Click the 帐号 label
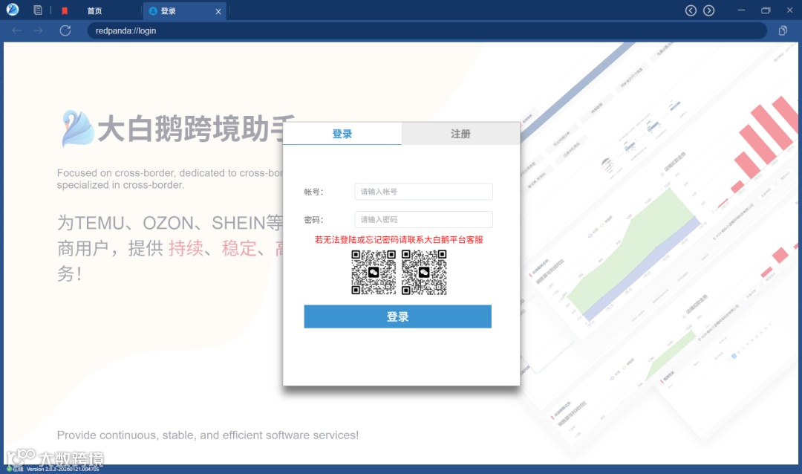The image size is (802, 474). [x=313, y=192]
